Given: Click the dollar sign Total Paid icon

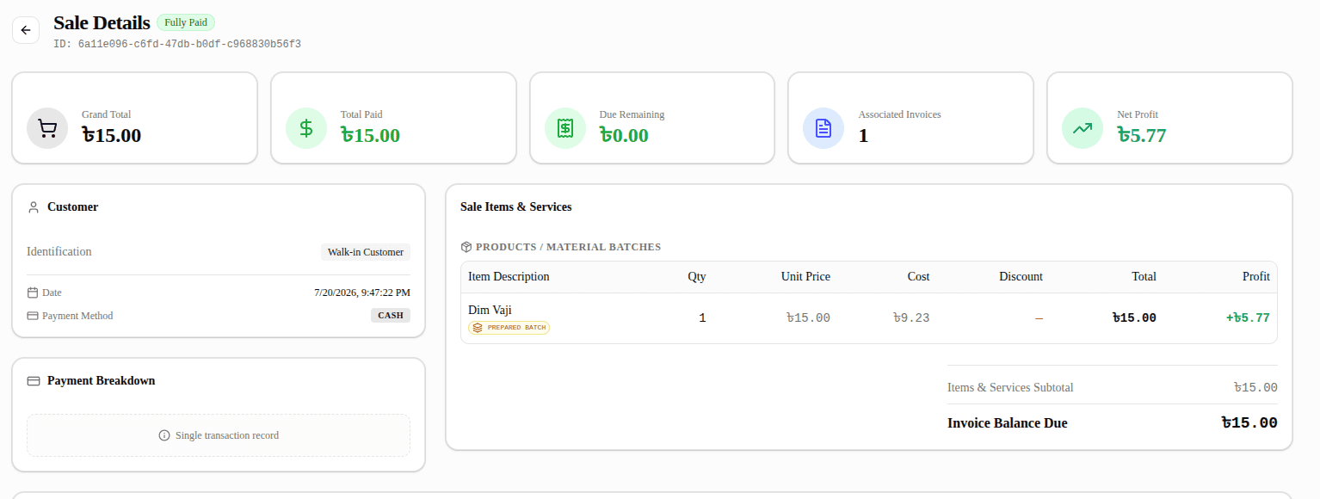Looking at the screenshot, I should pyautogui.click(x=306, y=128).
